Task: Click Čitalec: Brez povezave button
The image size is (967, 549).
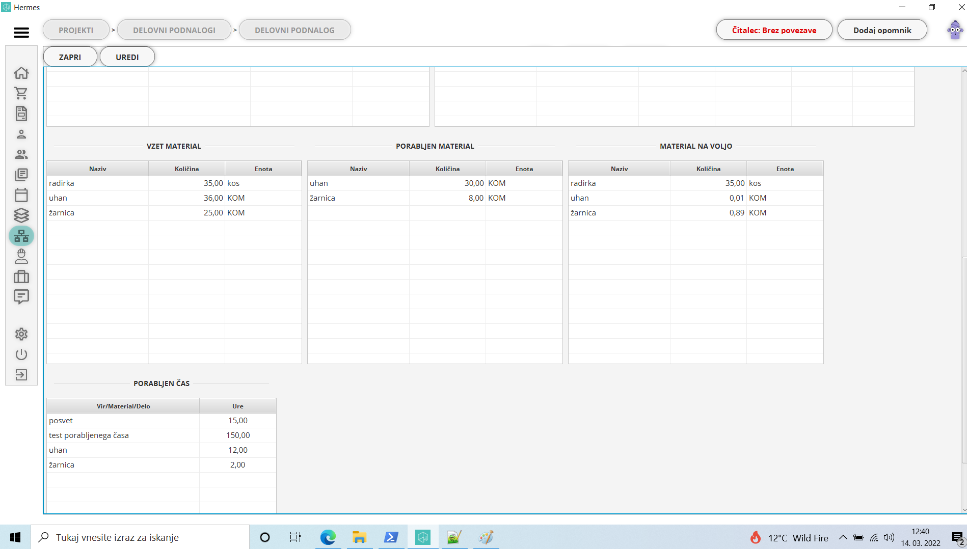Action: coord(774,30)
